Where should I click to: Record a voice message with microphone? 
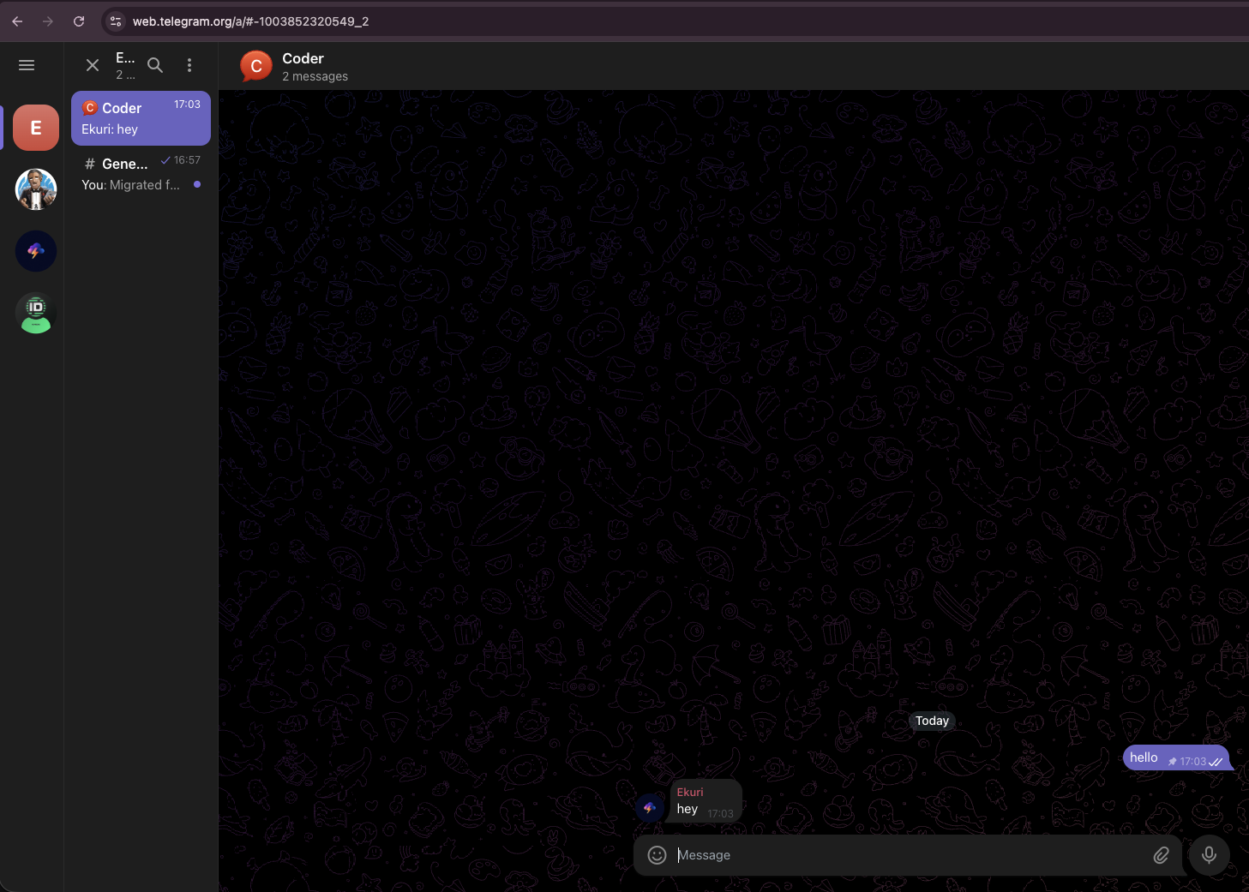[x=1209, y=855]
